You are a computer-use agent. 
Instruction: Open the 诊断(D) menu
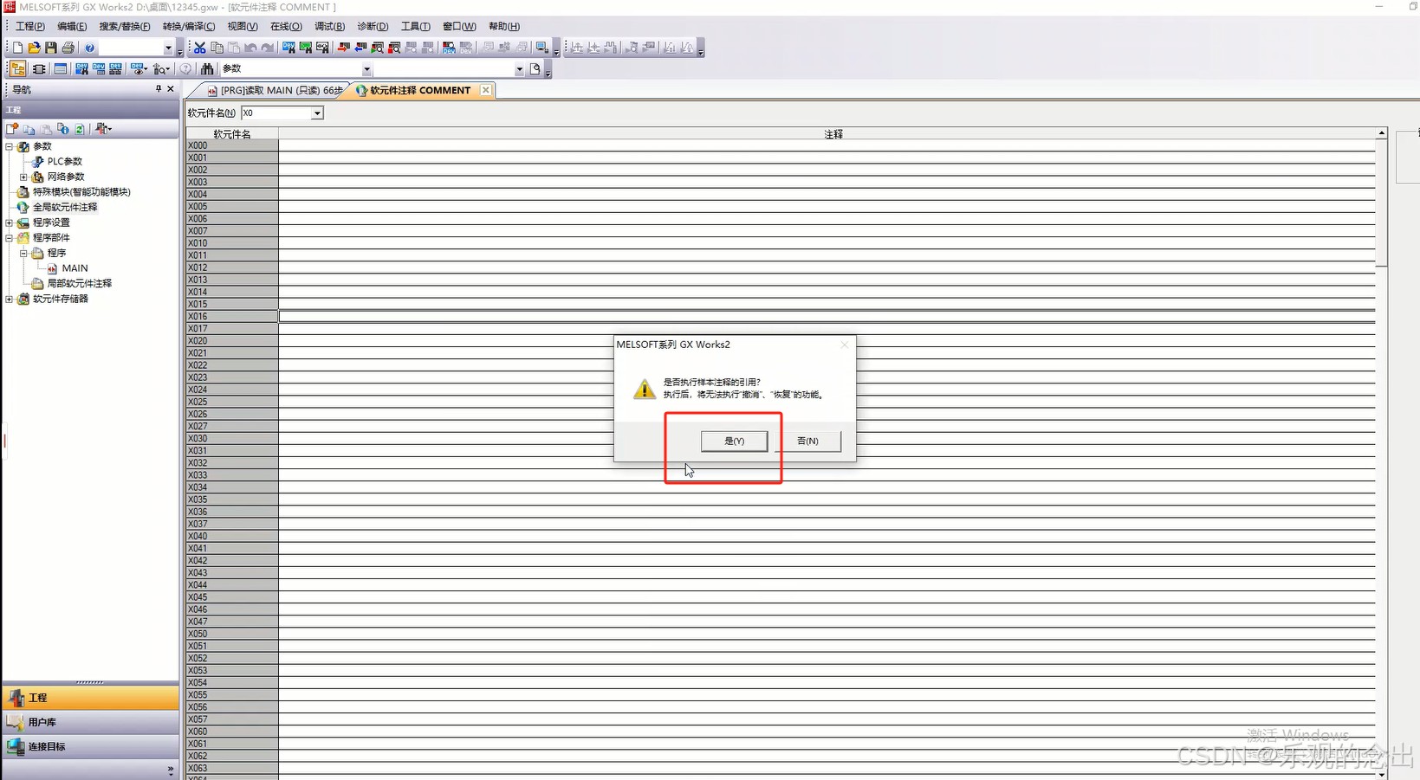(373, 26)
